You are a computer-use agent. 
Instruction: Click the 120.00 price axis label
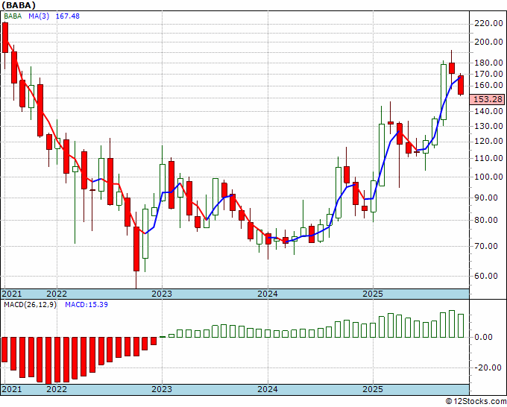[x=488, y=142]
